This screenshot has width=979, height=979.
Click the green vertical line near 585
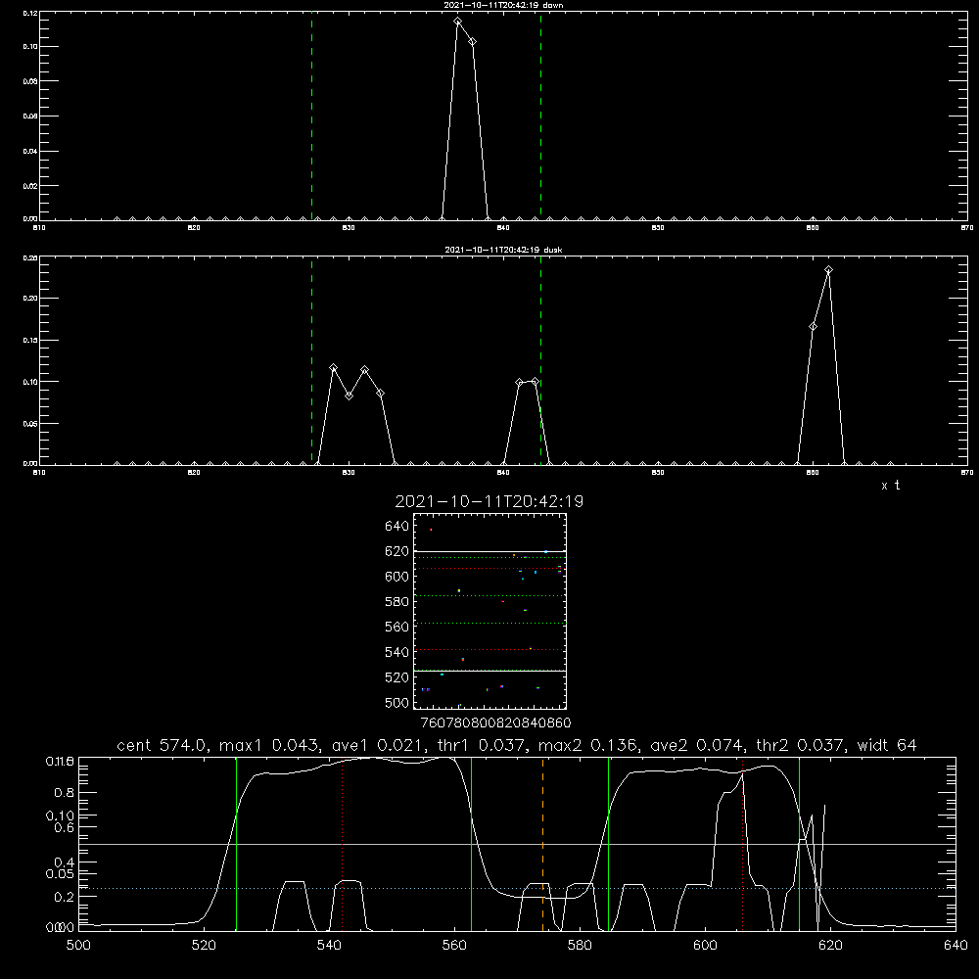click(608, 844)
